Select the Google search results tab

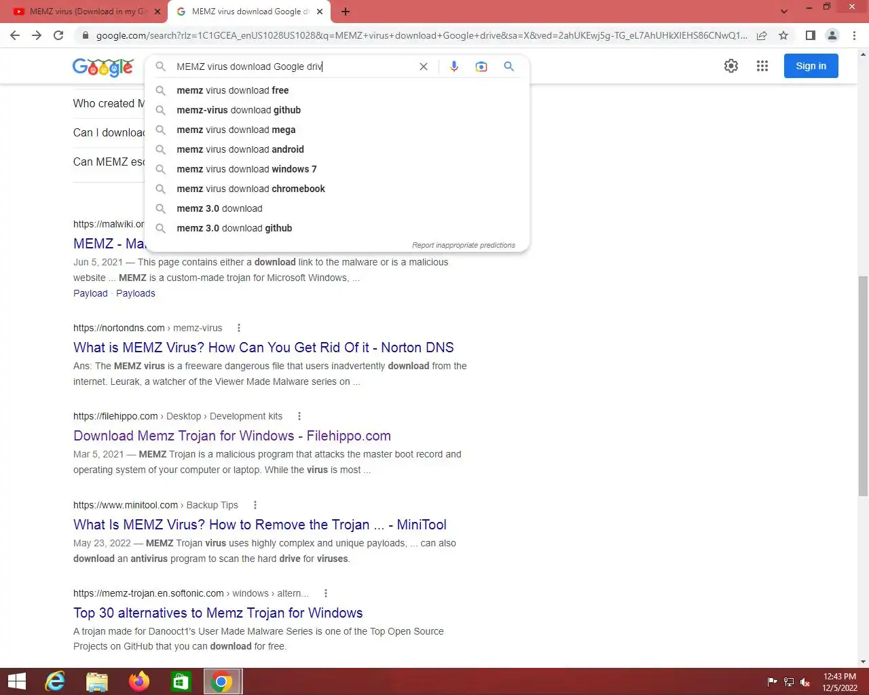249,12
